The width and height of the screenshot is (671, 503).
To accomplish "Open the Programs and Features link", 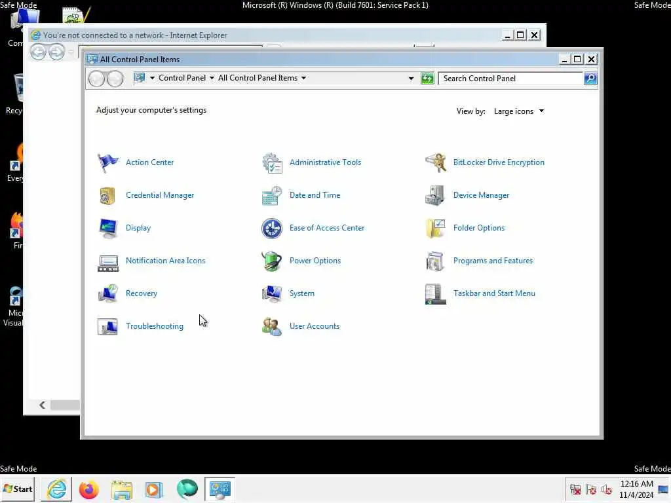I will (493, 261).
